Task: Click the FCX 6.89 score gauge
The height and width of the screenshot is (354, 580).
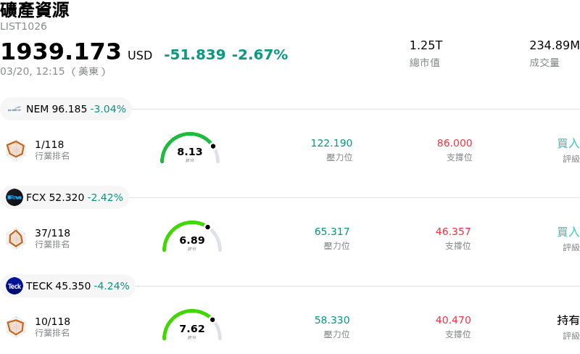Action: pyautogui.click(x=192, y=237)
